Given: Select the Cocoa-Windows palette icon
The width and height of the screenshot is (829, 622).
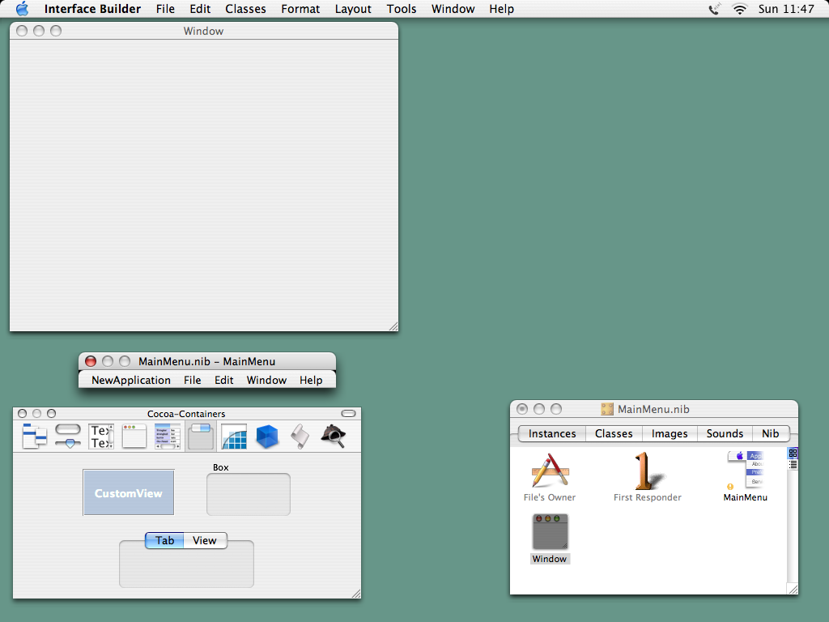Looking at the screenshot, I should tap(134, 437).
